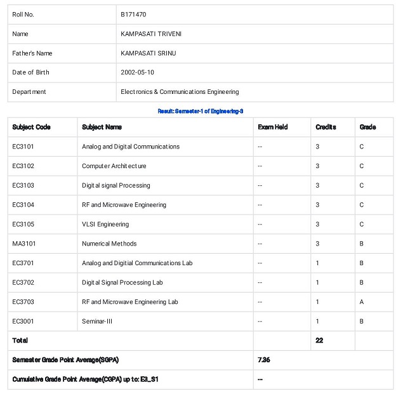The height and width of the screenshot is (394, 403).
Task: Click the Computer Architecture subject name
Action: pyautogui.click(x=114, y=166)
